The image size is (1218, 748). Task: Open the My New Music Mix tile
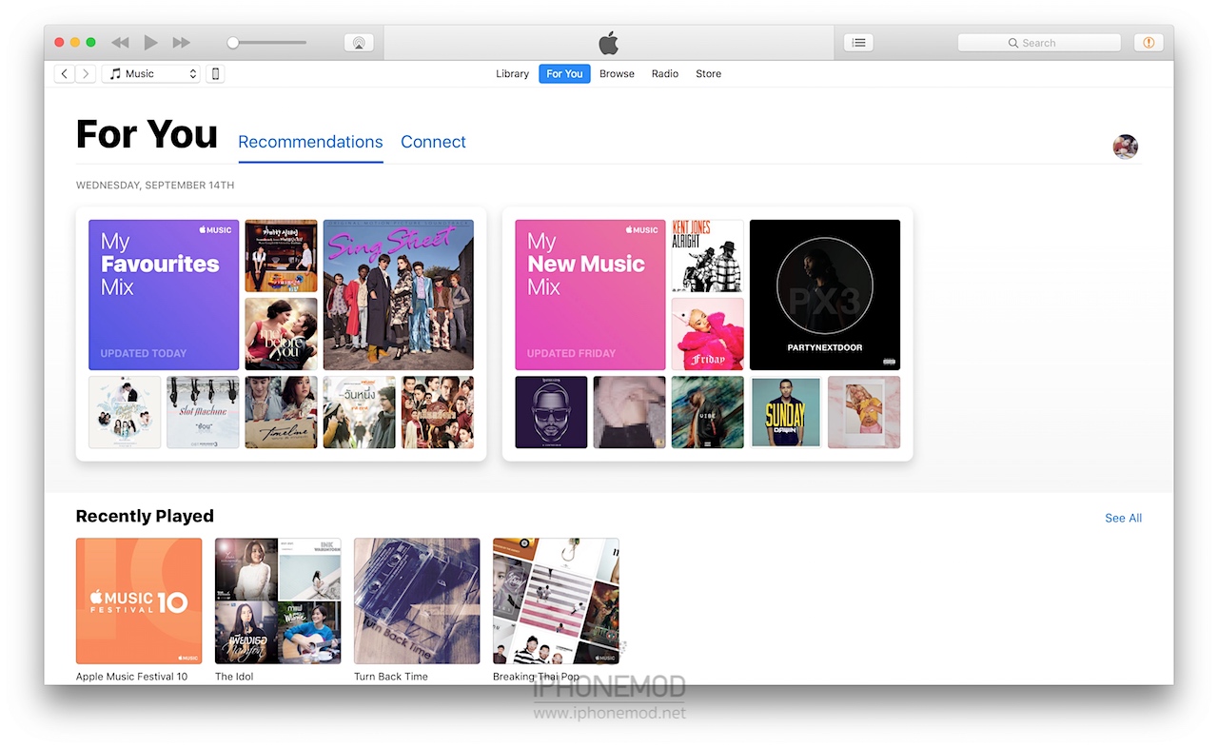pos(590,295)
